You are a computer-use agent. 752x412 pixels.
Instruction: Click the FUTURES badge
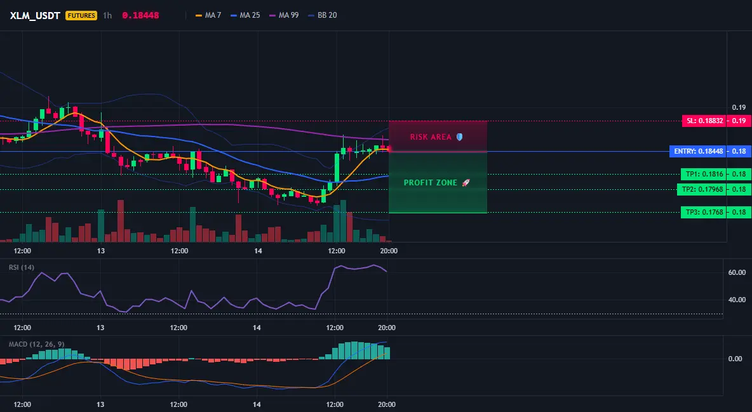[81, 15]
